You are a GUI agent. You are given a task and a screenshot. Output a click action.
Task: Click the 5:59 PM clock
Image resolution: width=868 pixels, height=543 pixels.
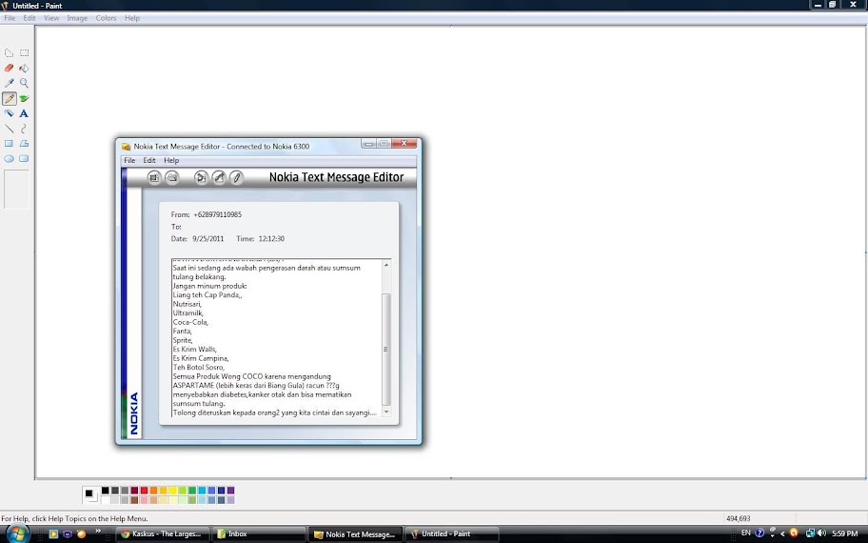(x=844, y=533)
